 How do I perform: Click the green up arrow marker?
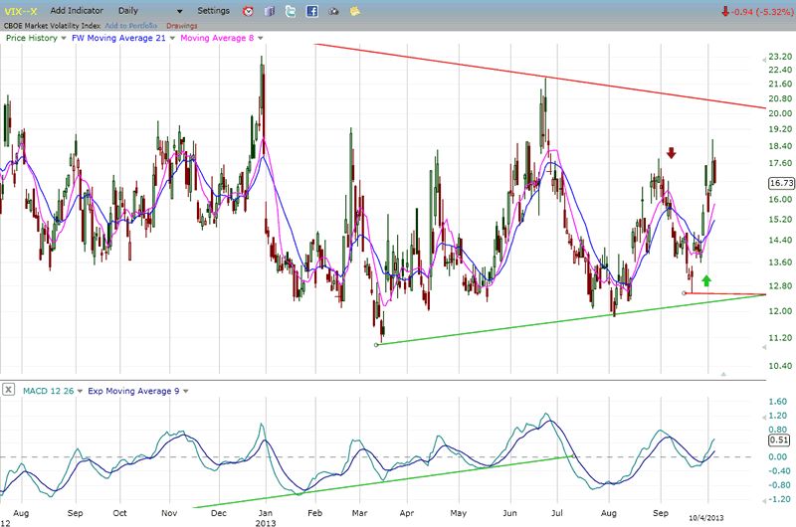pyautogui.click(x=706, y=280)
